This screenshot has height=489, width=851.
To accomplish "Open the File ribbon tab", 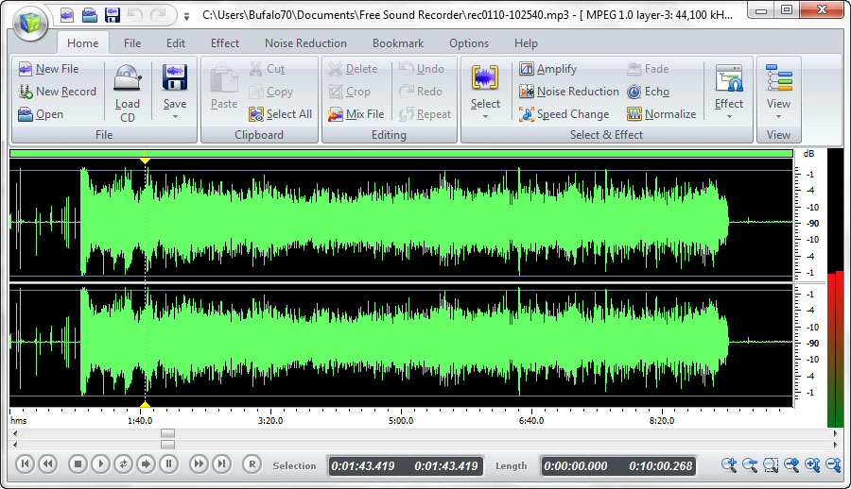I will [x=131, y=43].
